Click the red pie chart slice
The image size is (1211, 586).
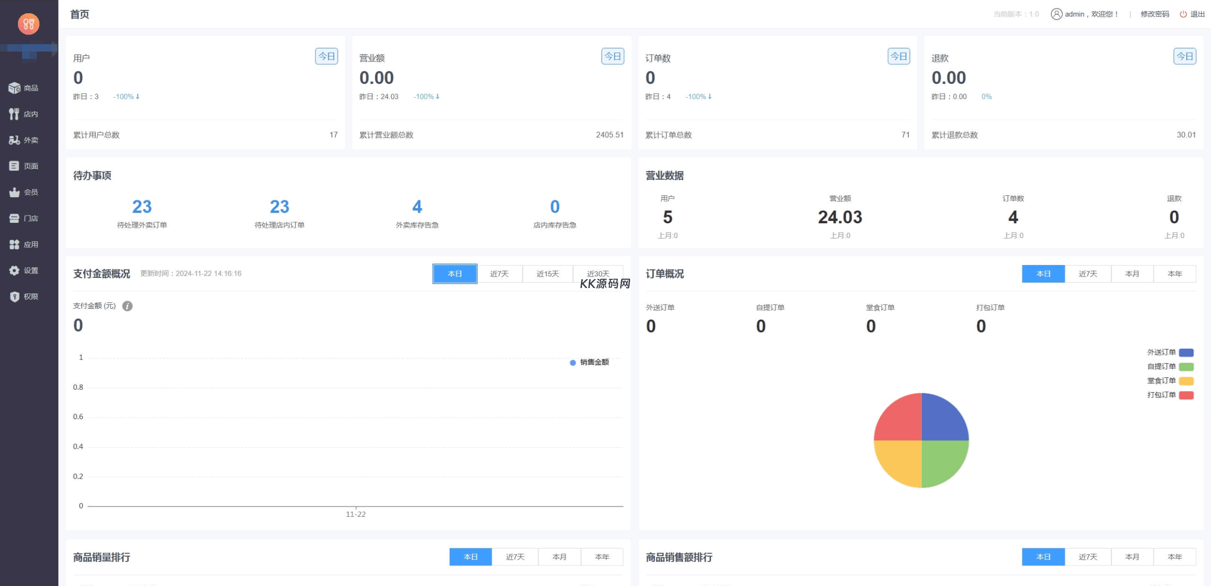[x=901, y=421]
